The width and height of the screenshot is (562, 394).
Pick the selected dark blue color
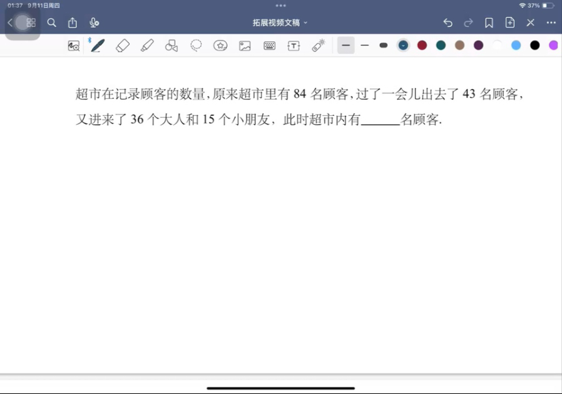click(x=403, y=45)
